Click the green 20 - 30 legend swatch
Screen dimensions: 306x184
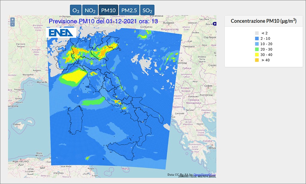pyautogui.click(x=257, y=49)
